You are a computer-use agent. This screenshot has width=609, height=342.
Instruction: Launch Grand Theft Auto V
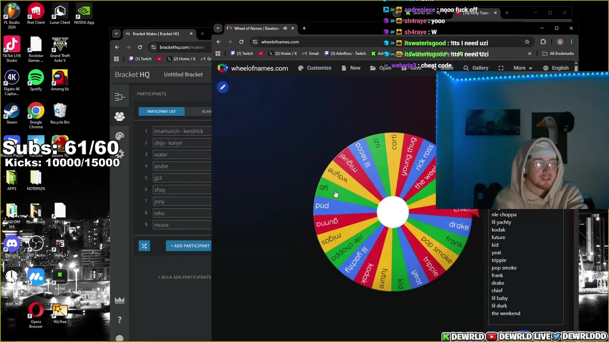point(59,50)
